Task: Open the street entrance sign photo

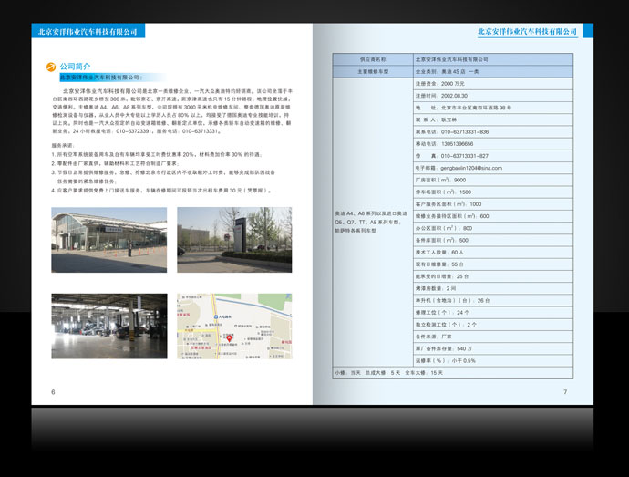Action: (x=234, y=240)
